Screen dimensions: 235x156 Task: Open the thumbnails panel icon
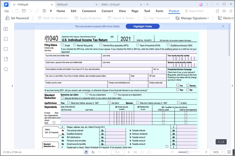(6, 29)
